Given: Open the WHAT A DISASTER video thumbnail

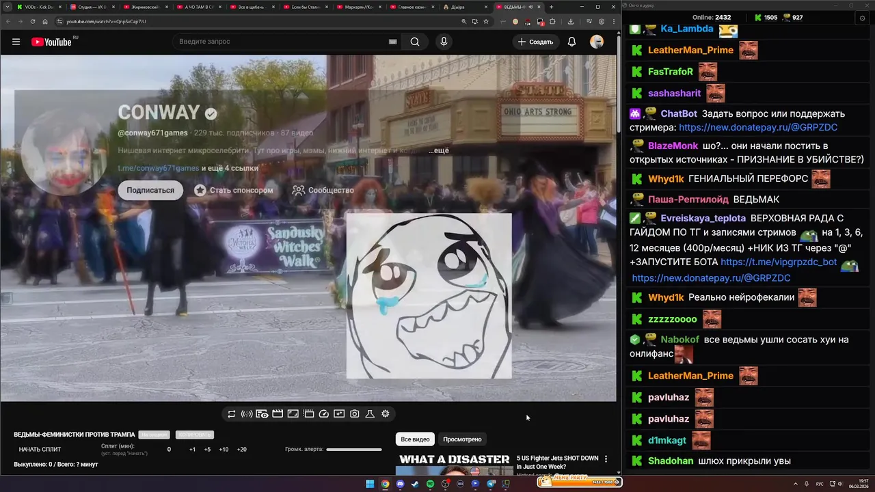Looking at the screenshot, I should point(455,465).
